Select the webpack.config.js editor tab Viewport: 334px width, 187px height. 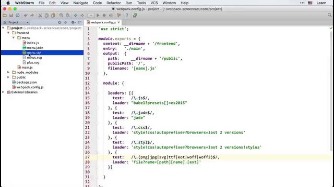pyautogui.click(x=103, y=22)
